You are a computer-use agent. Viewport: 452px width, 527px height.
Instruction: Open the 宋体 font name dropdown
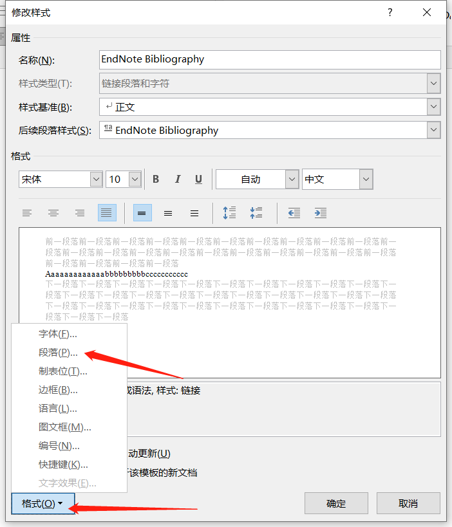pos(96,180)
